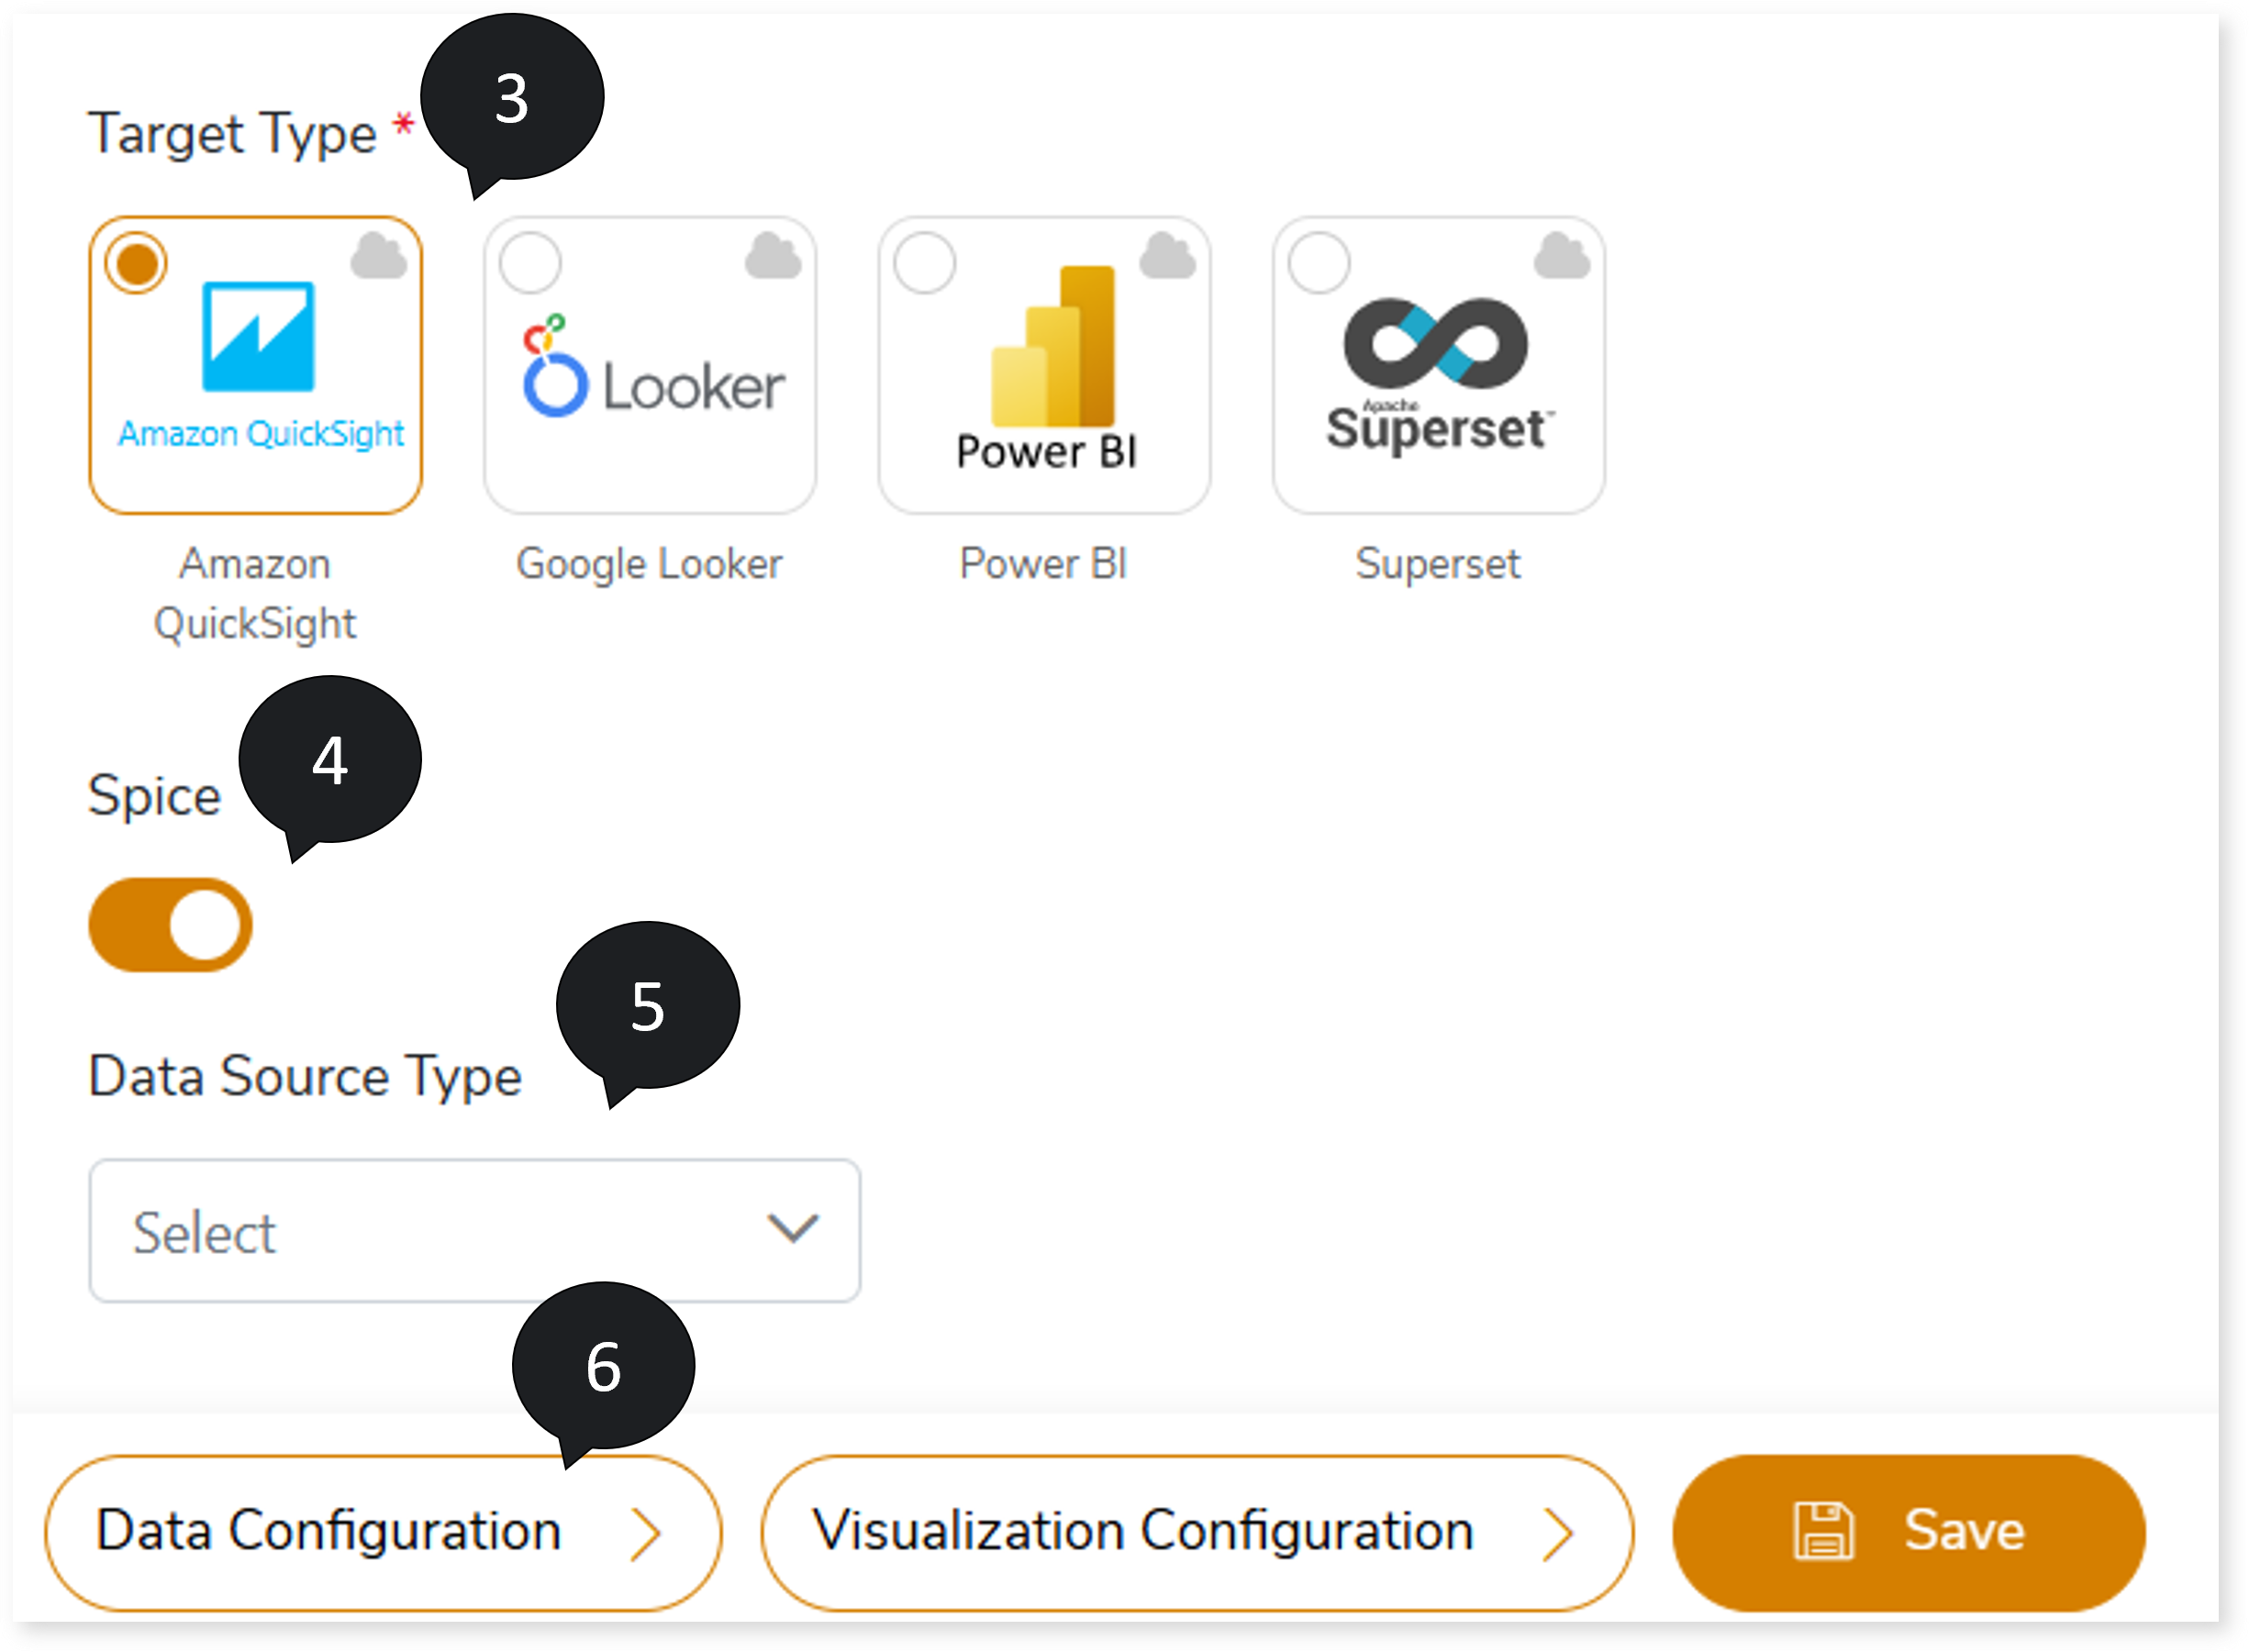Click the Save button
This screenshot has height=1652, width=2249.
(1908, 1532)
